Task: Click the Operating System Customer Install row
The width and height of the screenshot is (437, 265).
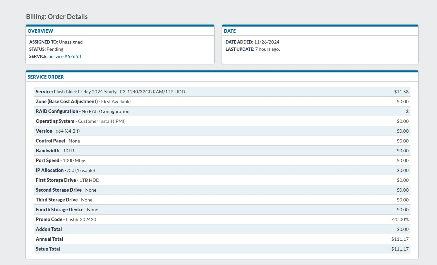Action: pyautogui.click(x=80, y=121)
